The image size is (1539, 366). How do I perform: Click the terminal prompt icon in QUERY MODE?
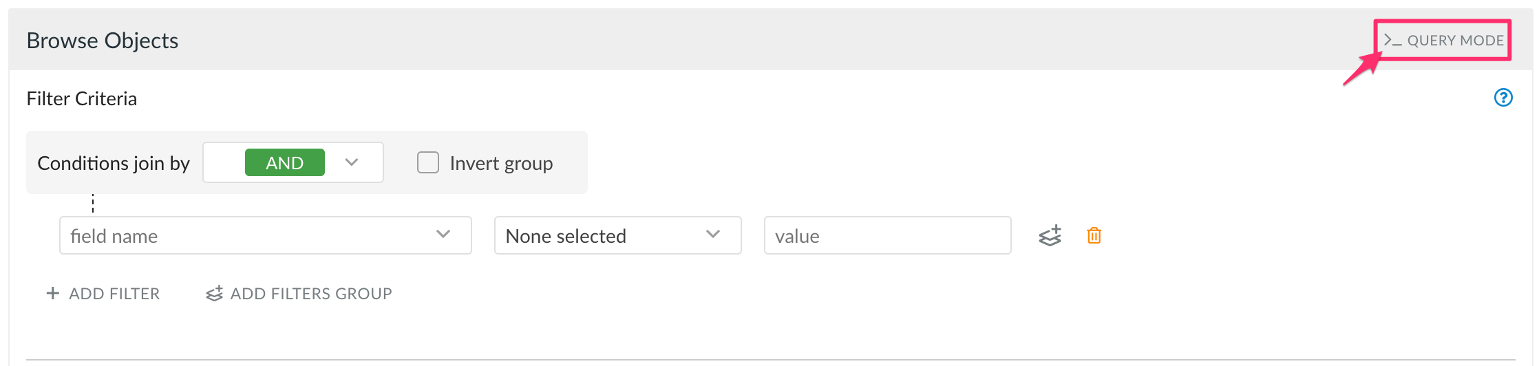click(x=1392, y=41)
